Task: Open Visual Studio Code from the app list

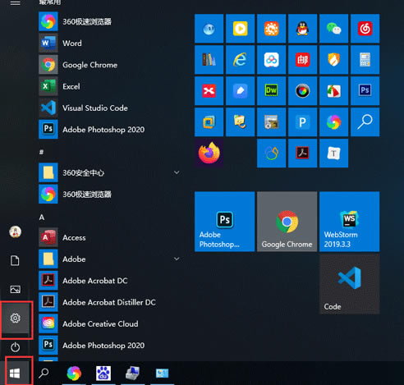Action: 109,108
